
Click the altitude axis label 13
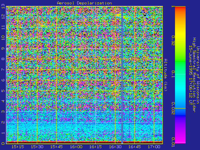point(3,6)
